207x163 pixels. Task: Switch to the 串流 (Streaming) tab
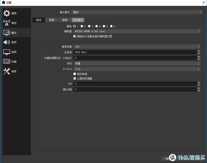[39, 20]
